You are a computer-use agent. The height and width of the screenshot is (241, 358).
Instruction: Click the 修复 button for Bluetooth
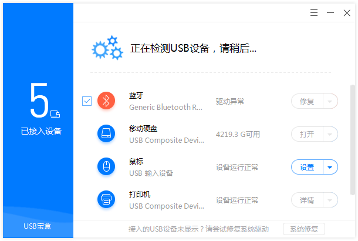pos(307,101)
